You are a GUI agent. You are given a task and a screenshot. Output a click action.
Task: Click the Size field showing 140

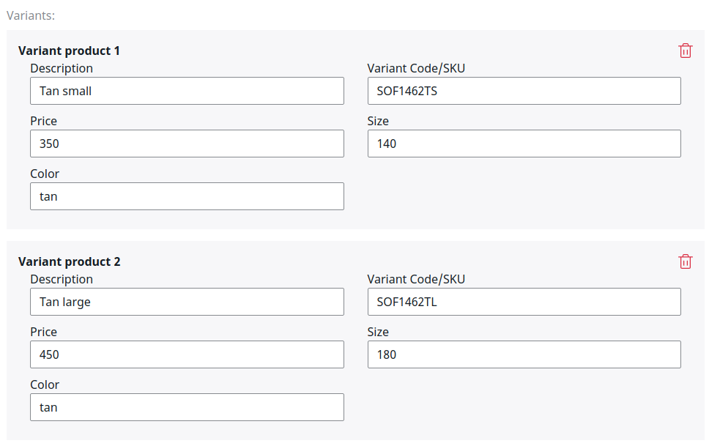pos(524,144)
